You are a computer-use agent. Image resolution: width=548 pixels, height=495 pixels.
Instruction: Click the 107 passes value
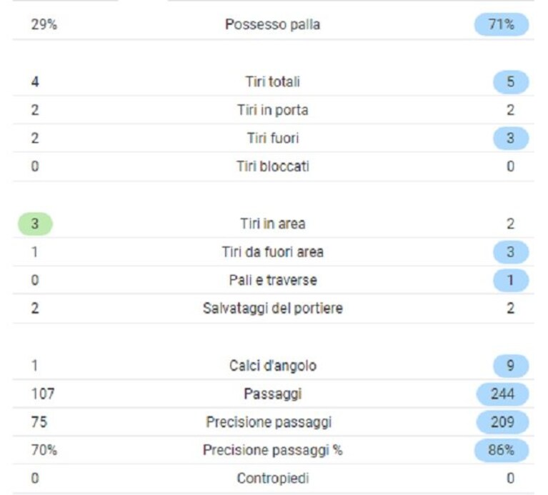tap(43, 394)
